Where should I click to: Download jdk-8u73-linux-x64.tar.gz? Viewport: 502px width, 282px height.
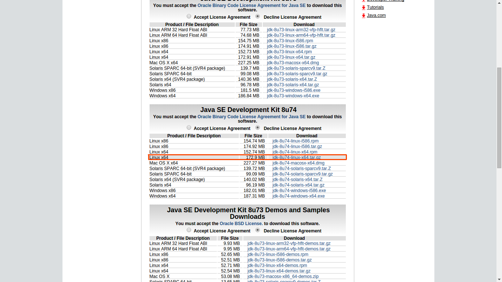pyautogui.click(x=291, y=57)
